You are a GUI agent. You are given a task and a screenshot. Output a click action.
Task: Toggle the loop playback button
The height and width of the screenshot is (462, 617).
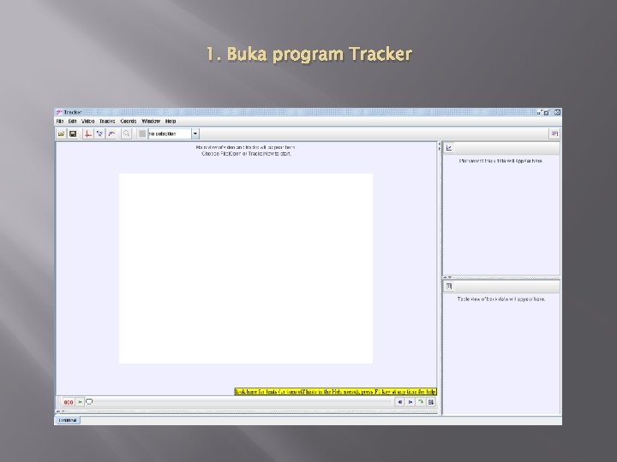[x=421, y=402]
